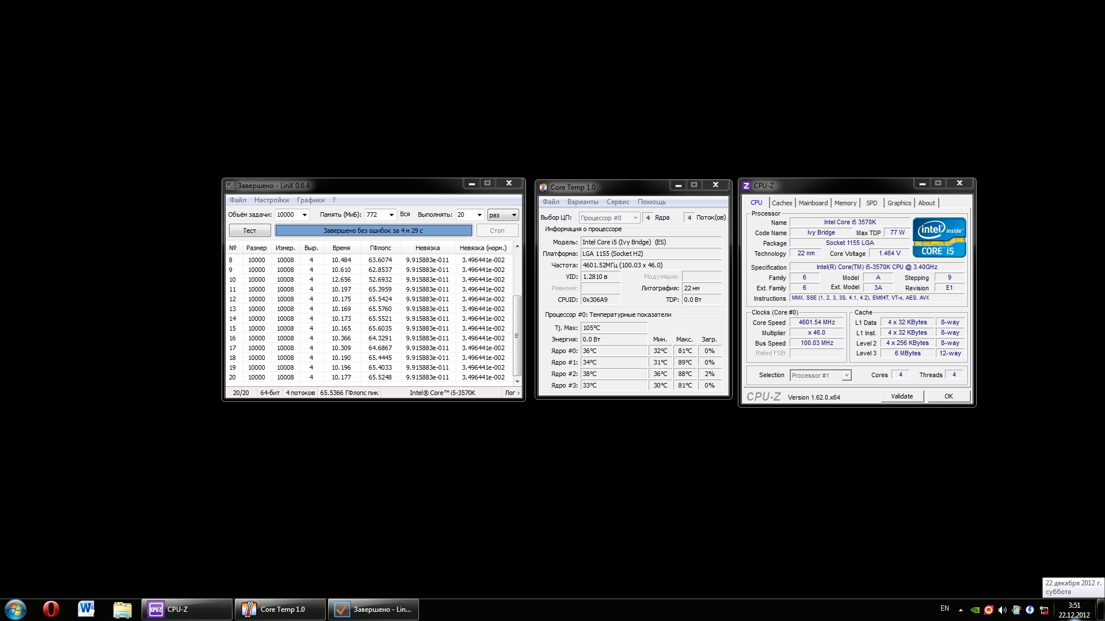This screenshot has width=1105, height=621.
Task: Click the LinX results scroll-up arrow
Action: (517, 247)
